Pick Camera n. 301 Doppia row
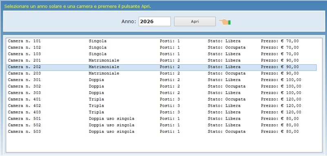327x156 pixels. tap(161, 80)
